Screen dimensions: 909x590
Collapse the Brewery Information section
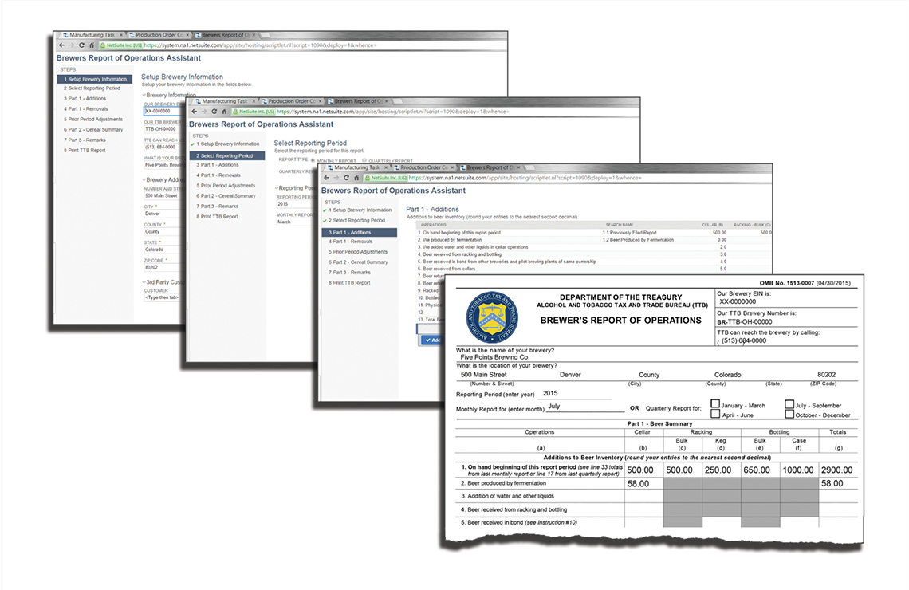tap(144, 95)
